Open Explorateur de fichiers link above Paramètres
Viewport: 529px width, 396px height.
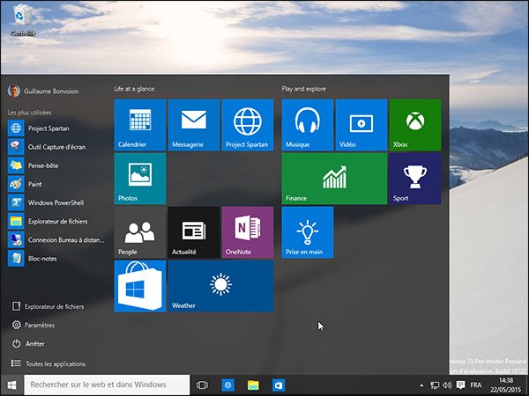coord(48,306)
